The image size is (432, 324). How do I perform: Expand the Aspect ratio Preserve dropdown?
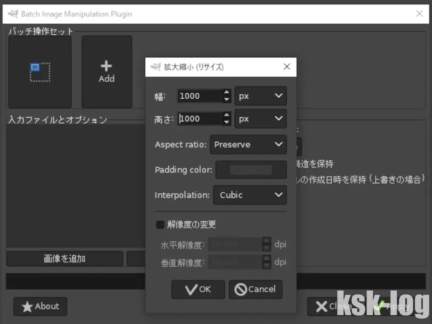tap(248, 145)
